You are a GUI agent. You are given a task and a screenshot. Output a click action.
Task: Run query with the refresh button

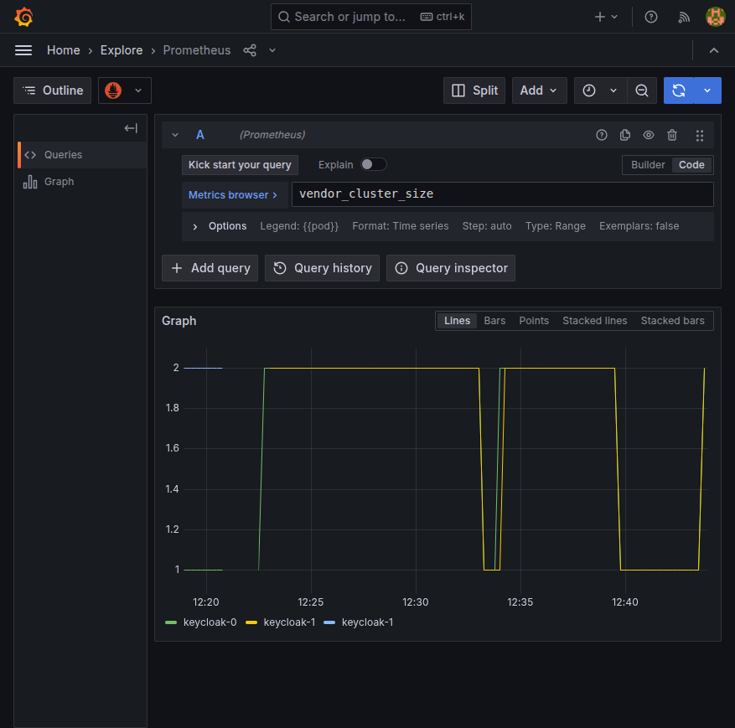(x=678, y=90)
